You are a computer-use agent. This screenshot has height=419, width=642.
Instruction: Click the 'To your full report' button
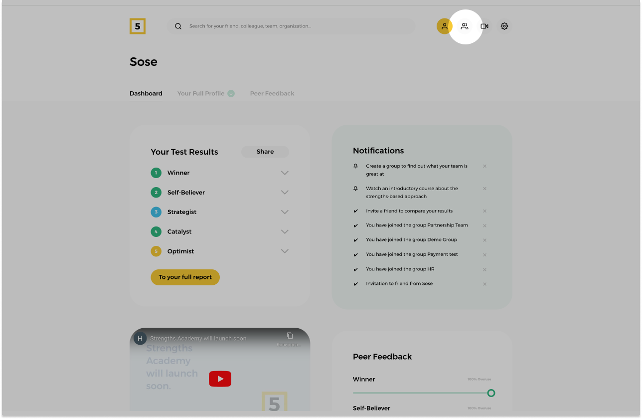pos(185,277)
